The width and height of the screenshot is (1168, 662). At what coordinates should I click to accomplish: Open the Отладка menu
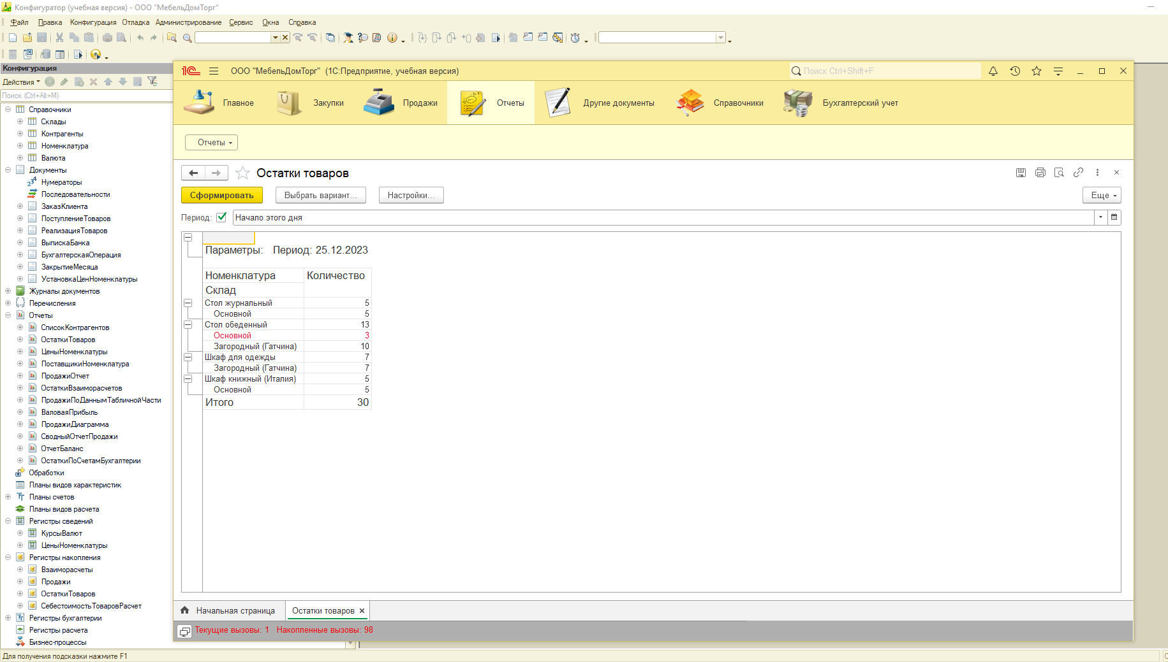(x=136, y=22)
